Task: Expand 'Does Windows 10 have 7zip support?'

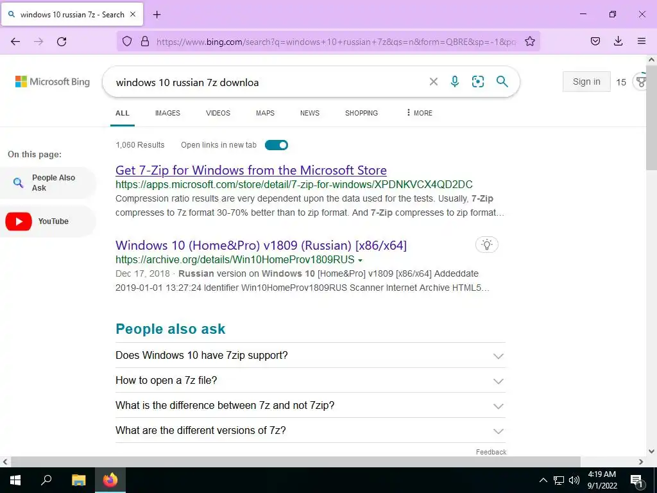Action: click(311, 356)
